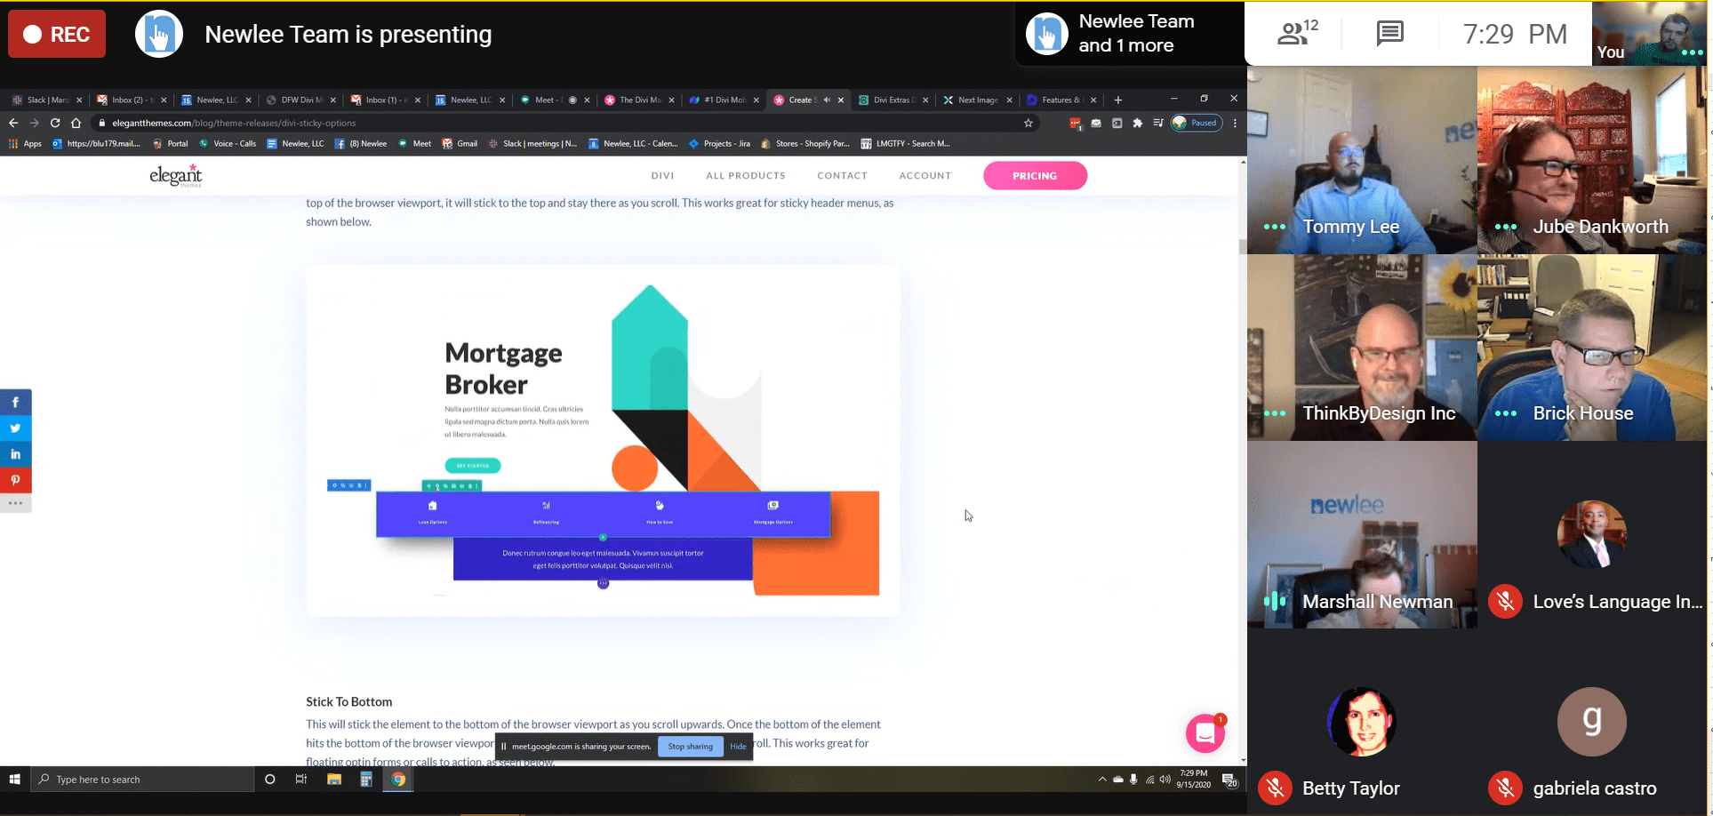Image resolution: width=1713 pixels, height=816 pixels.
Task: Open Tommy Lee's tile options dots
Action: click(x=1274, y=227)
